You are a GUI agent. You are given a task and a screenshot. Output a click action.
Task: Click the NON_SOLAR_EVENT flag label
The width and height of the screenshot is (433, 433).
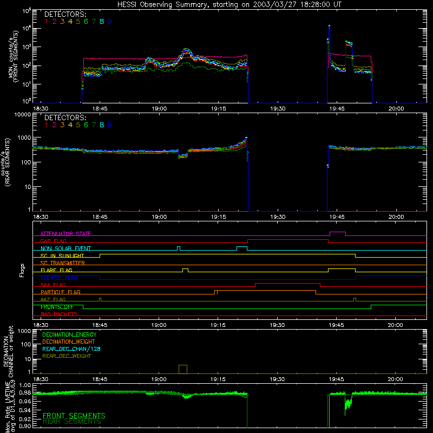point(65,248)
